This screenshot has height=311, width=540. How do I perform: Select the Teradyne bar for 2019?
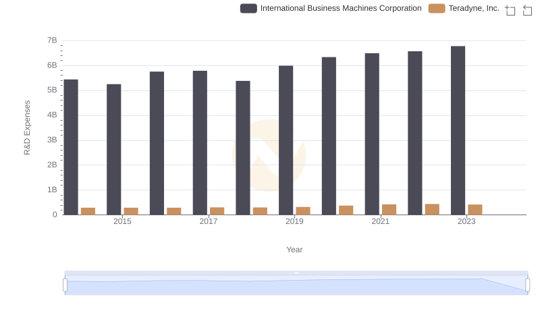(x=303, y=211)
